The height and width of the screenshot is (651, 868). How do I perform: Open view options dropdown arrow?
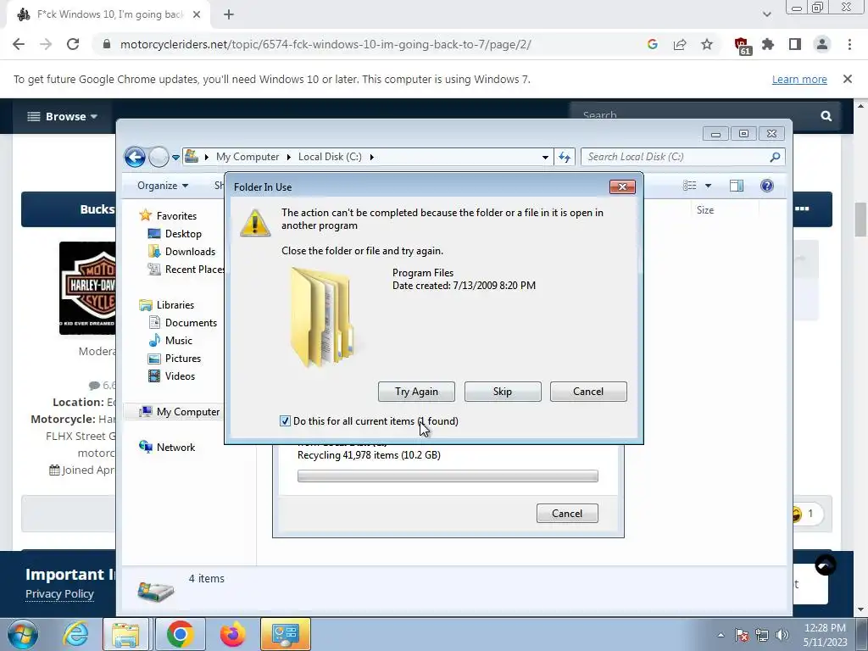708,186
